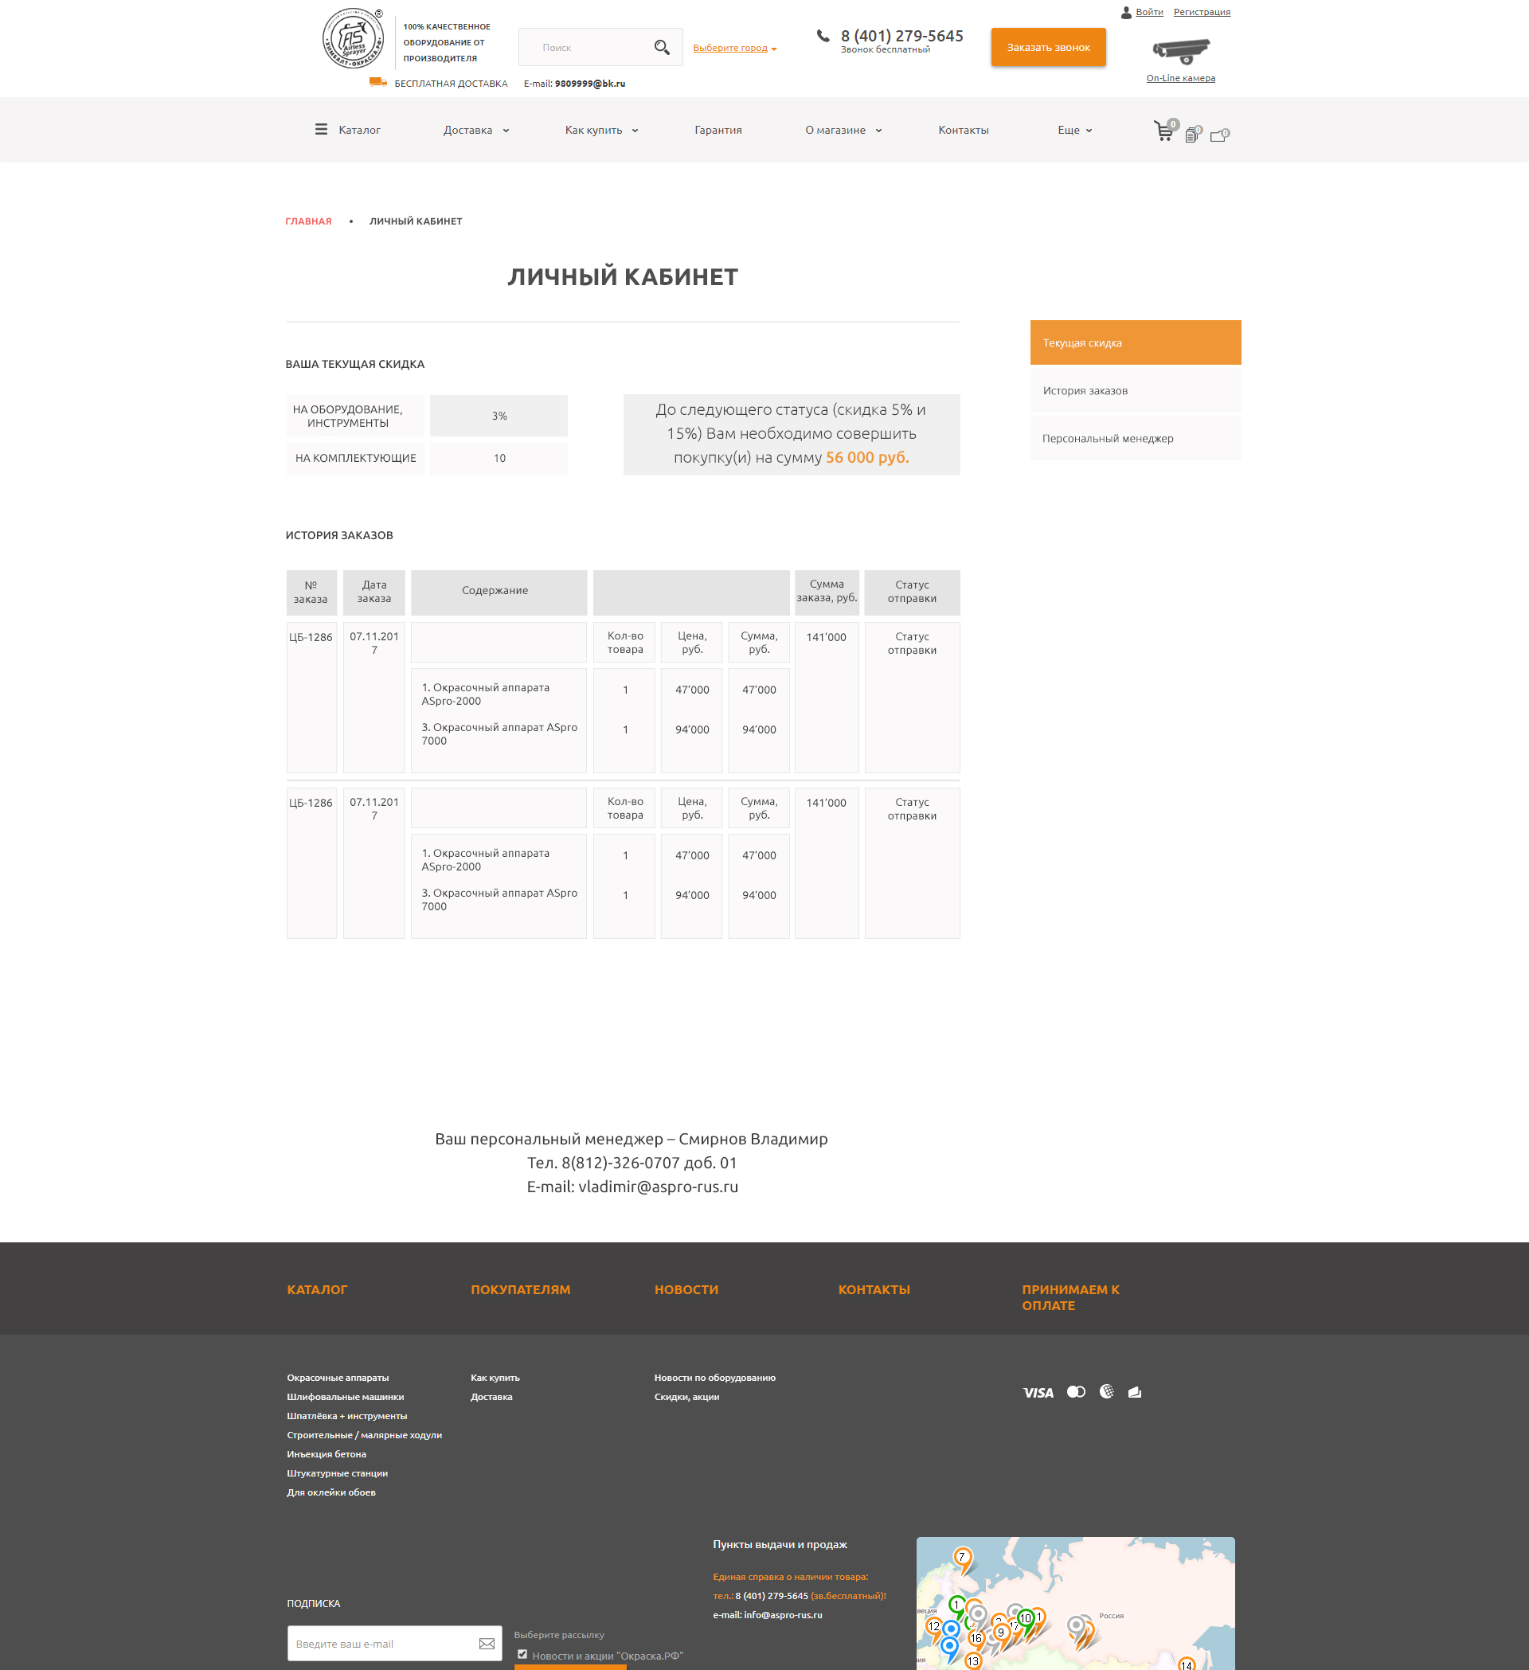Image resolution: width=1529 pixels, height=1670 pixels.
Task: Select map marker number 12
Action: tap(934, 1628)
